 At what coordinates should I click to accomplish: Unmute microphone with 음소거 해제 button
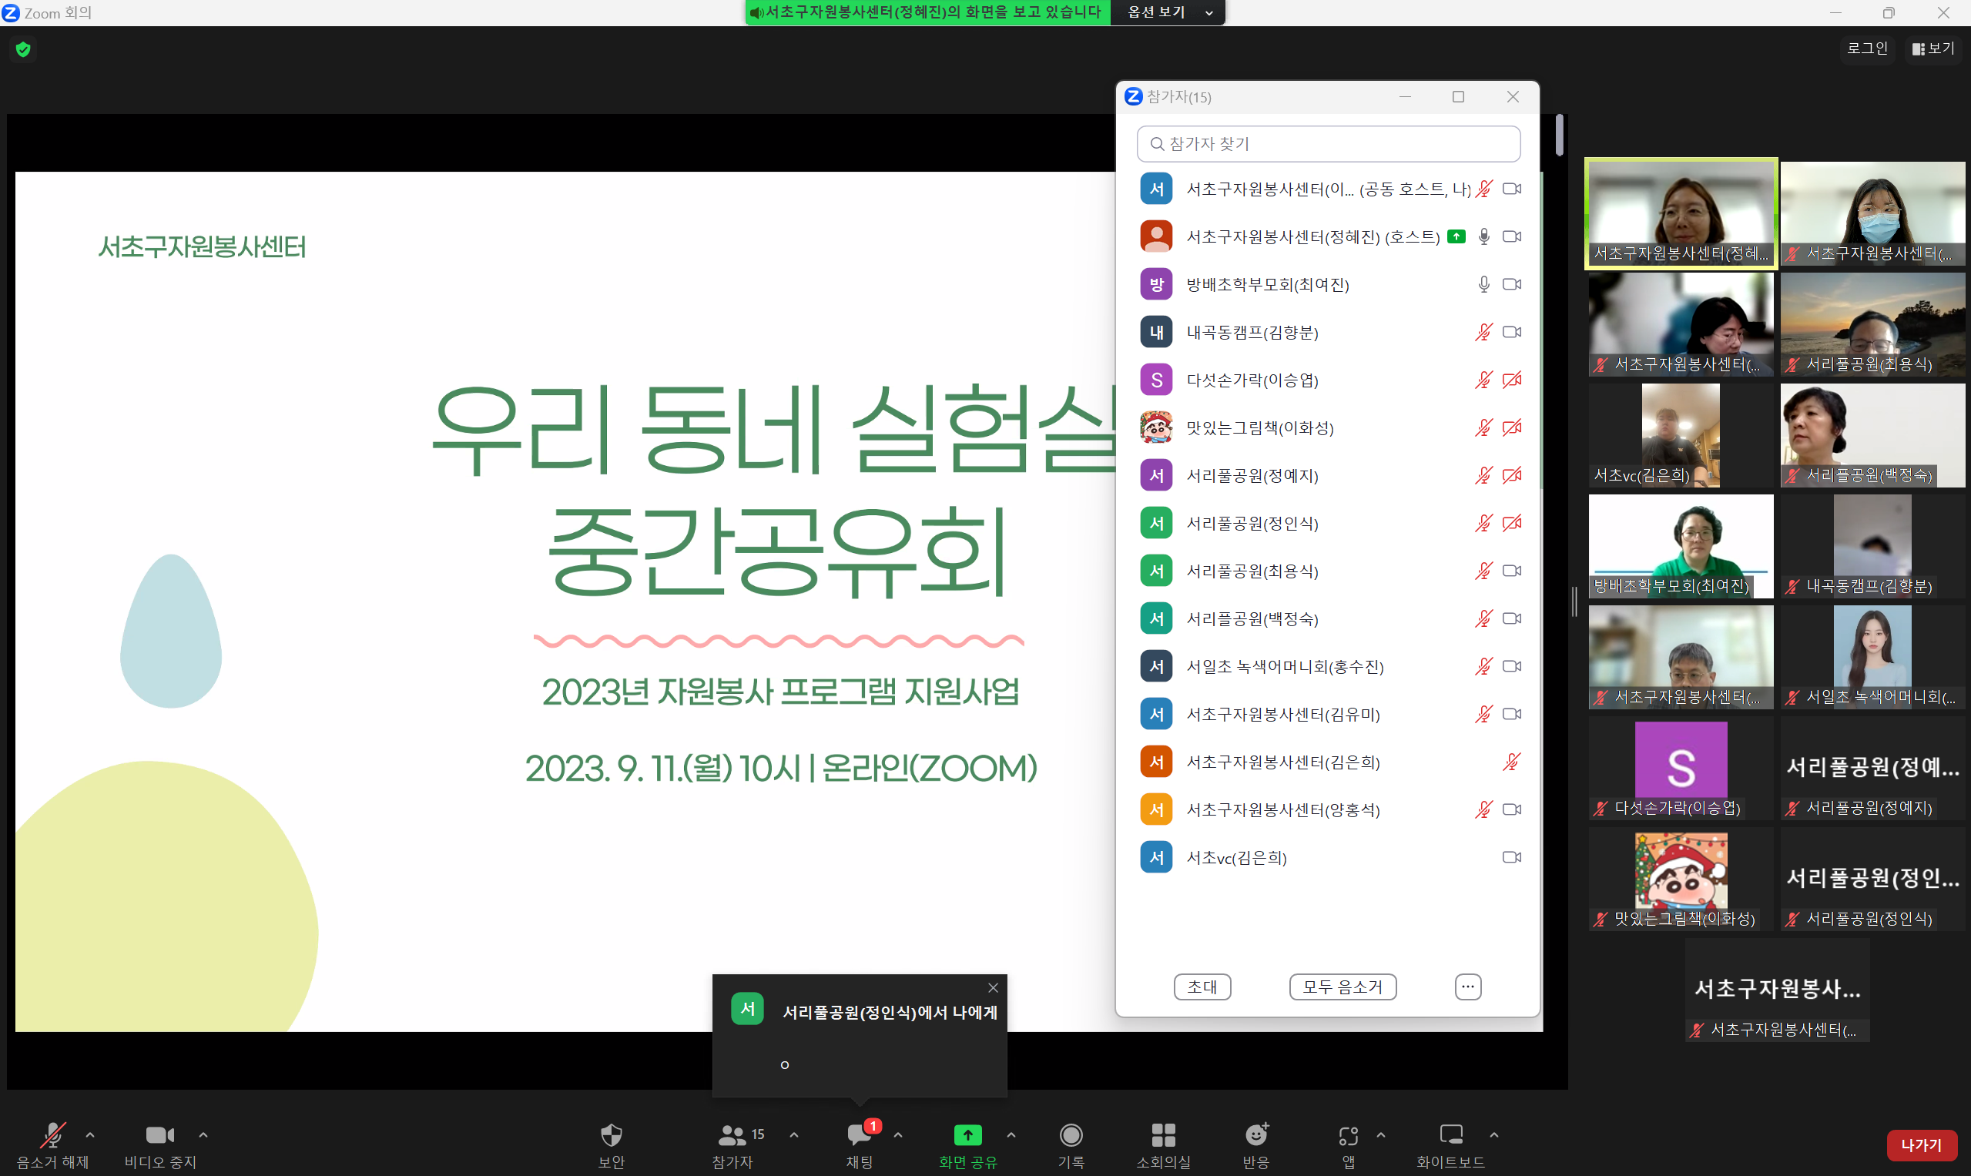tap(53, 1136)
